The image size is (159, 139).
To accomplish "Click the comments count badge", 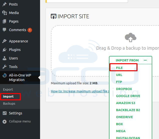I will pyautogui.click(x=30, y=30).
